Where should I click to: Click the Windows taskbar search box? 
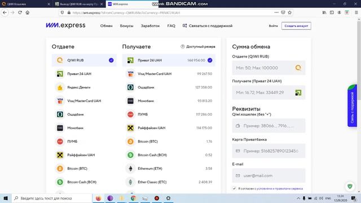coord(52,198)
